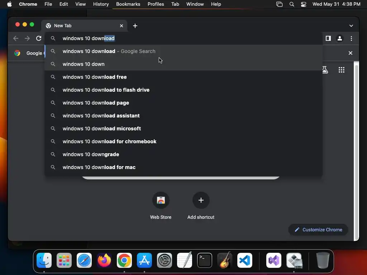Click the screen mirroring menu bar icon

pos(279,4)
